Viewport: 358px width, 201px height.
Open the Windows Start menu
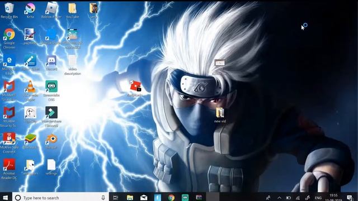coord(6,198)
